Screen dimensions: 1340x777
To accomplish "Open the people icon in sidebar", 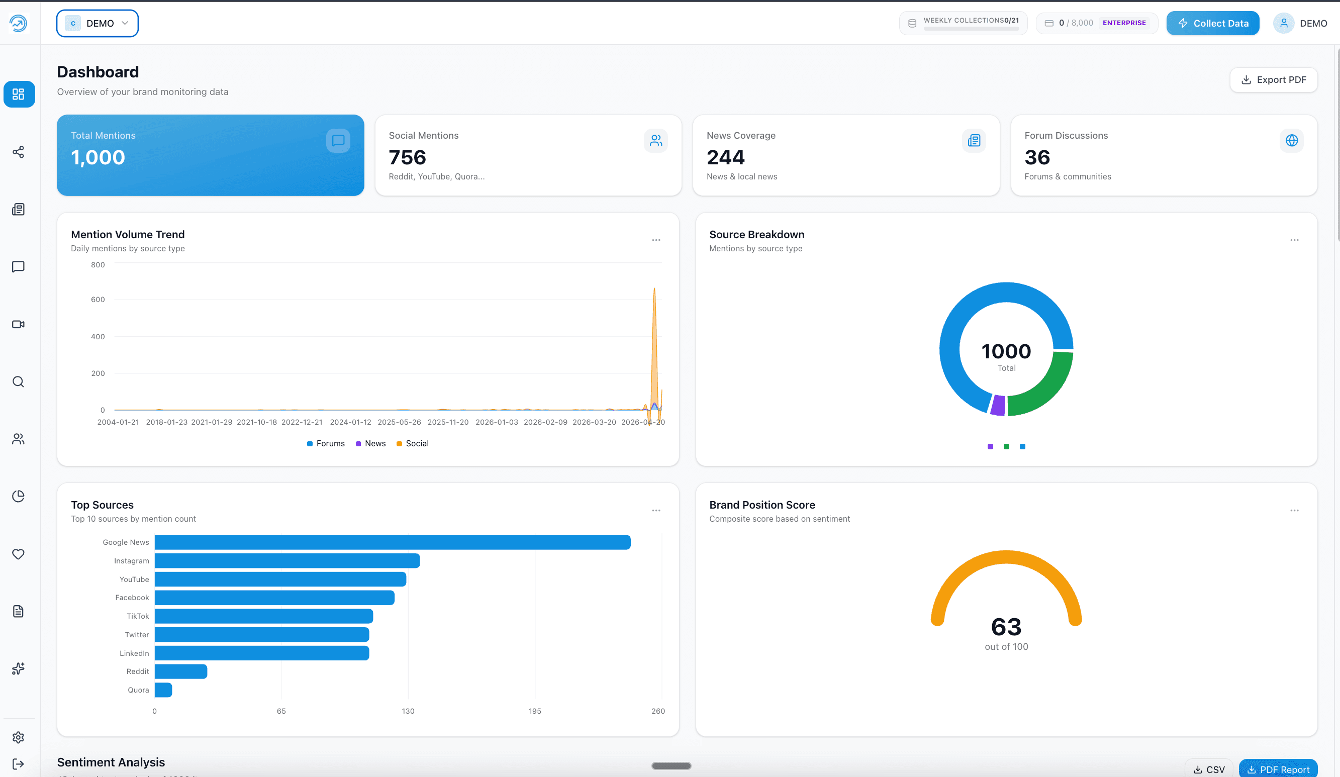I will pyautogui.click(x=19, y=439).
